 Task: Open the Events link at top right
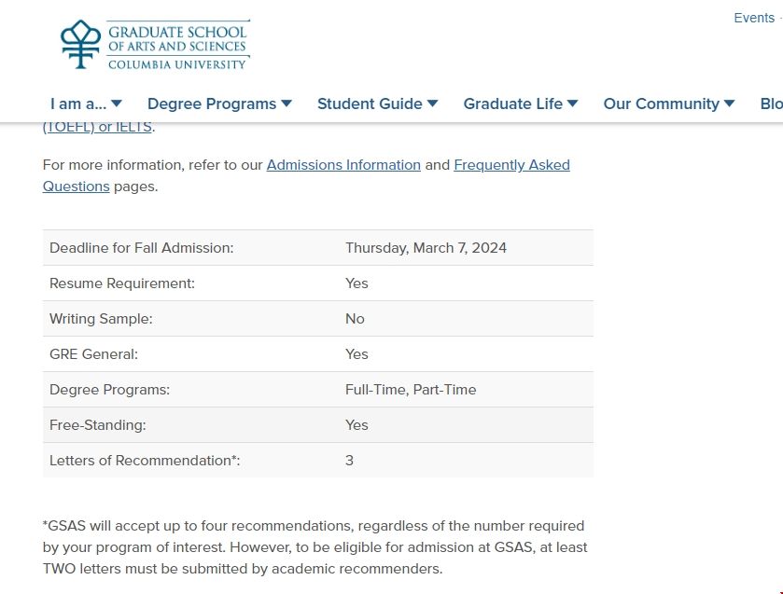tap(753, 18)
